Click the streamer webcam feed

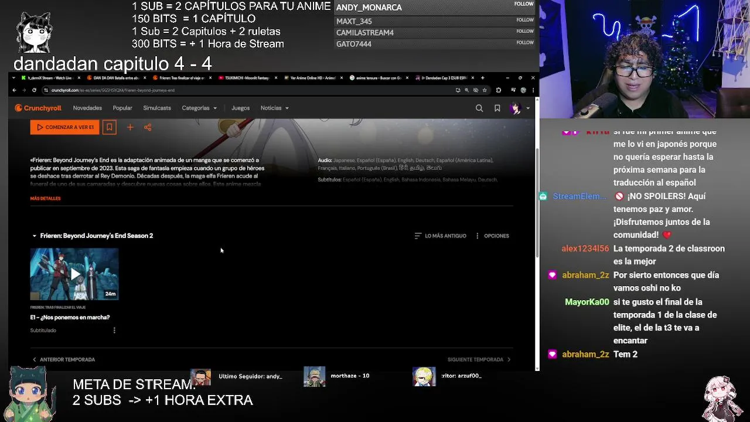click(645, 59)
